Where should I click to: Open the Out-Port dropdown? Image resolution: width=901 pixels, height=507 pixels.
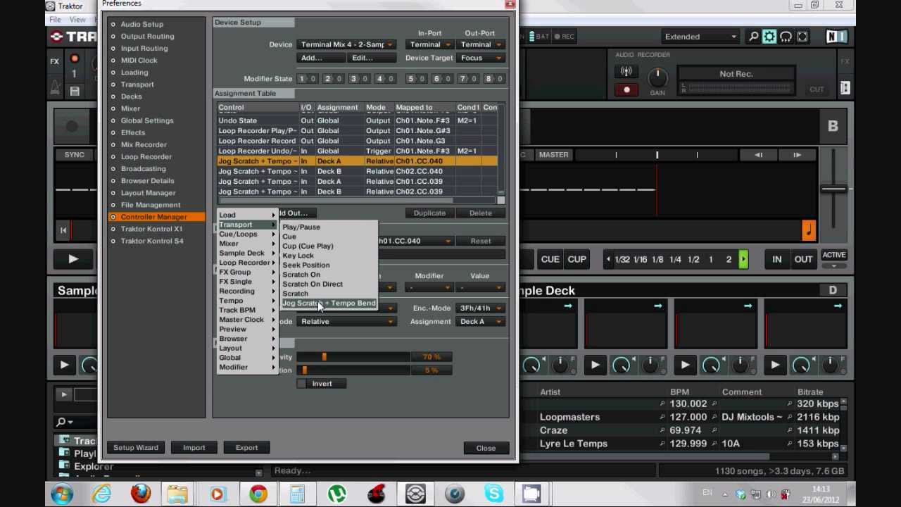(480, 45)
